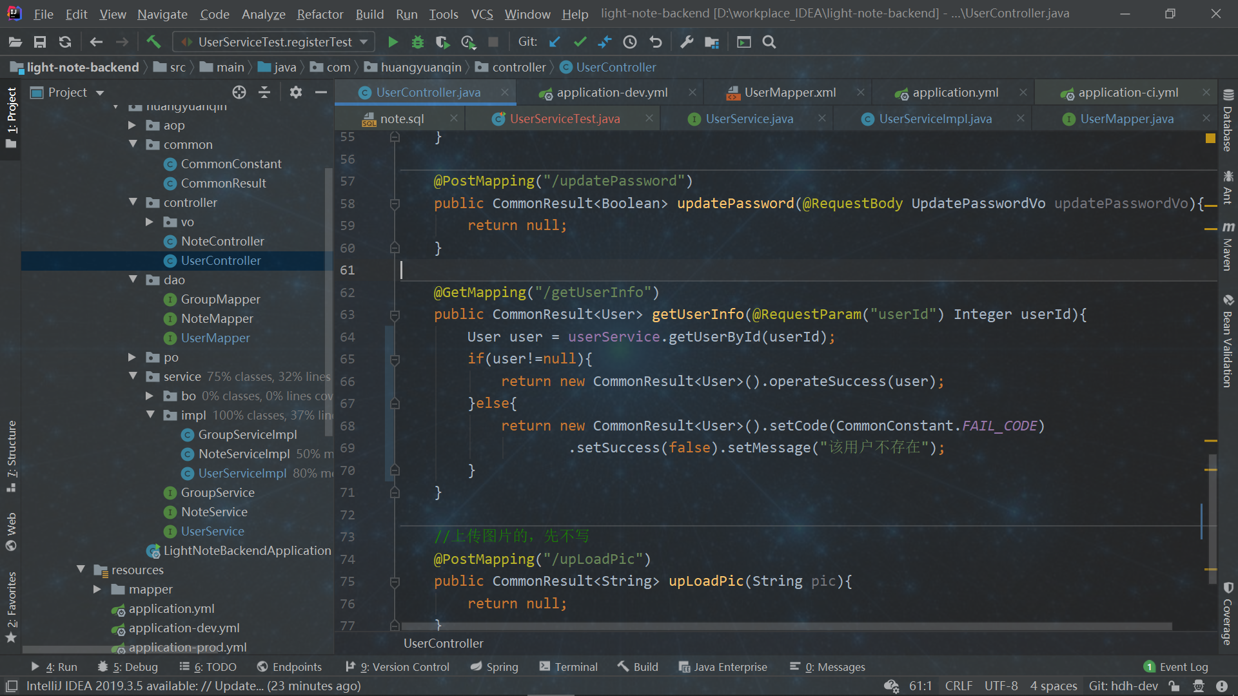Toggle the Structure side tool window
Screen dimensions: 1238x696
click(11, 456)
